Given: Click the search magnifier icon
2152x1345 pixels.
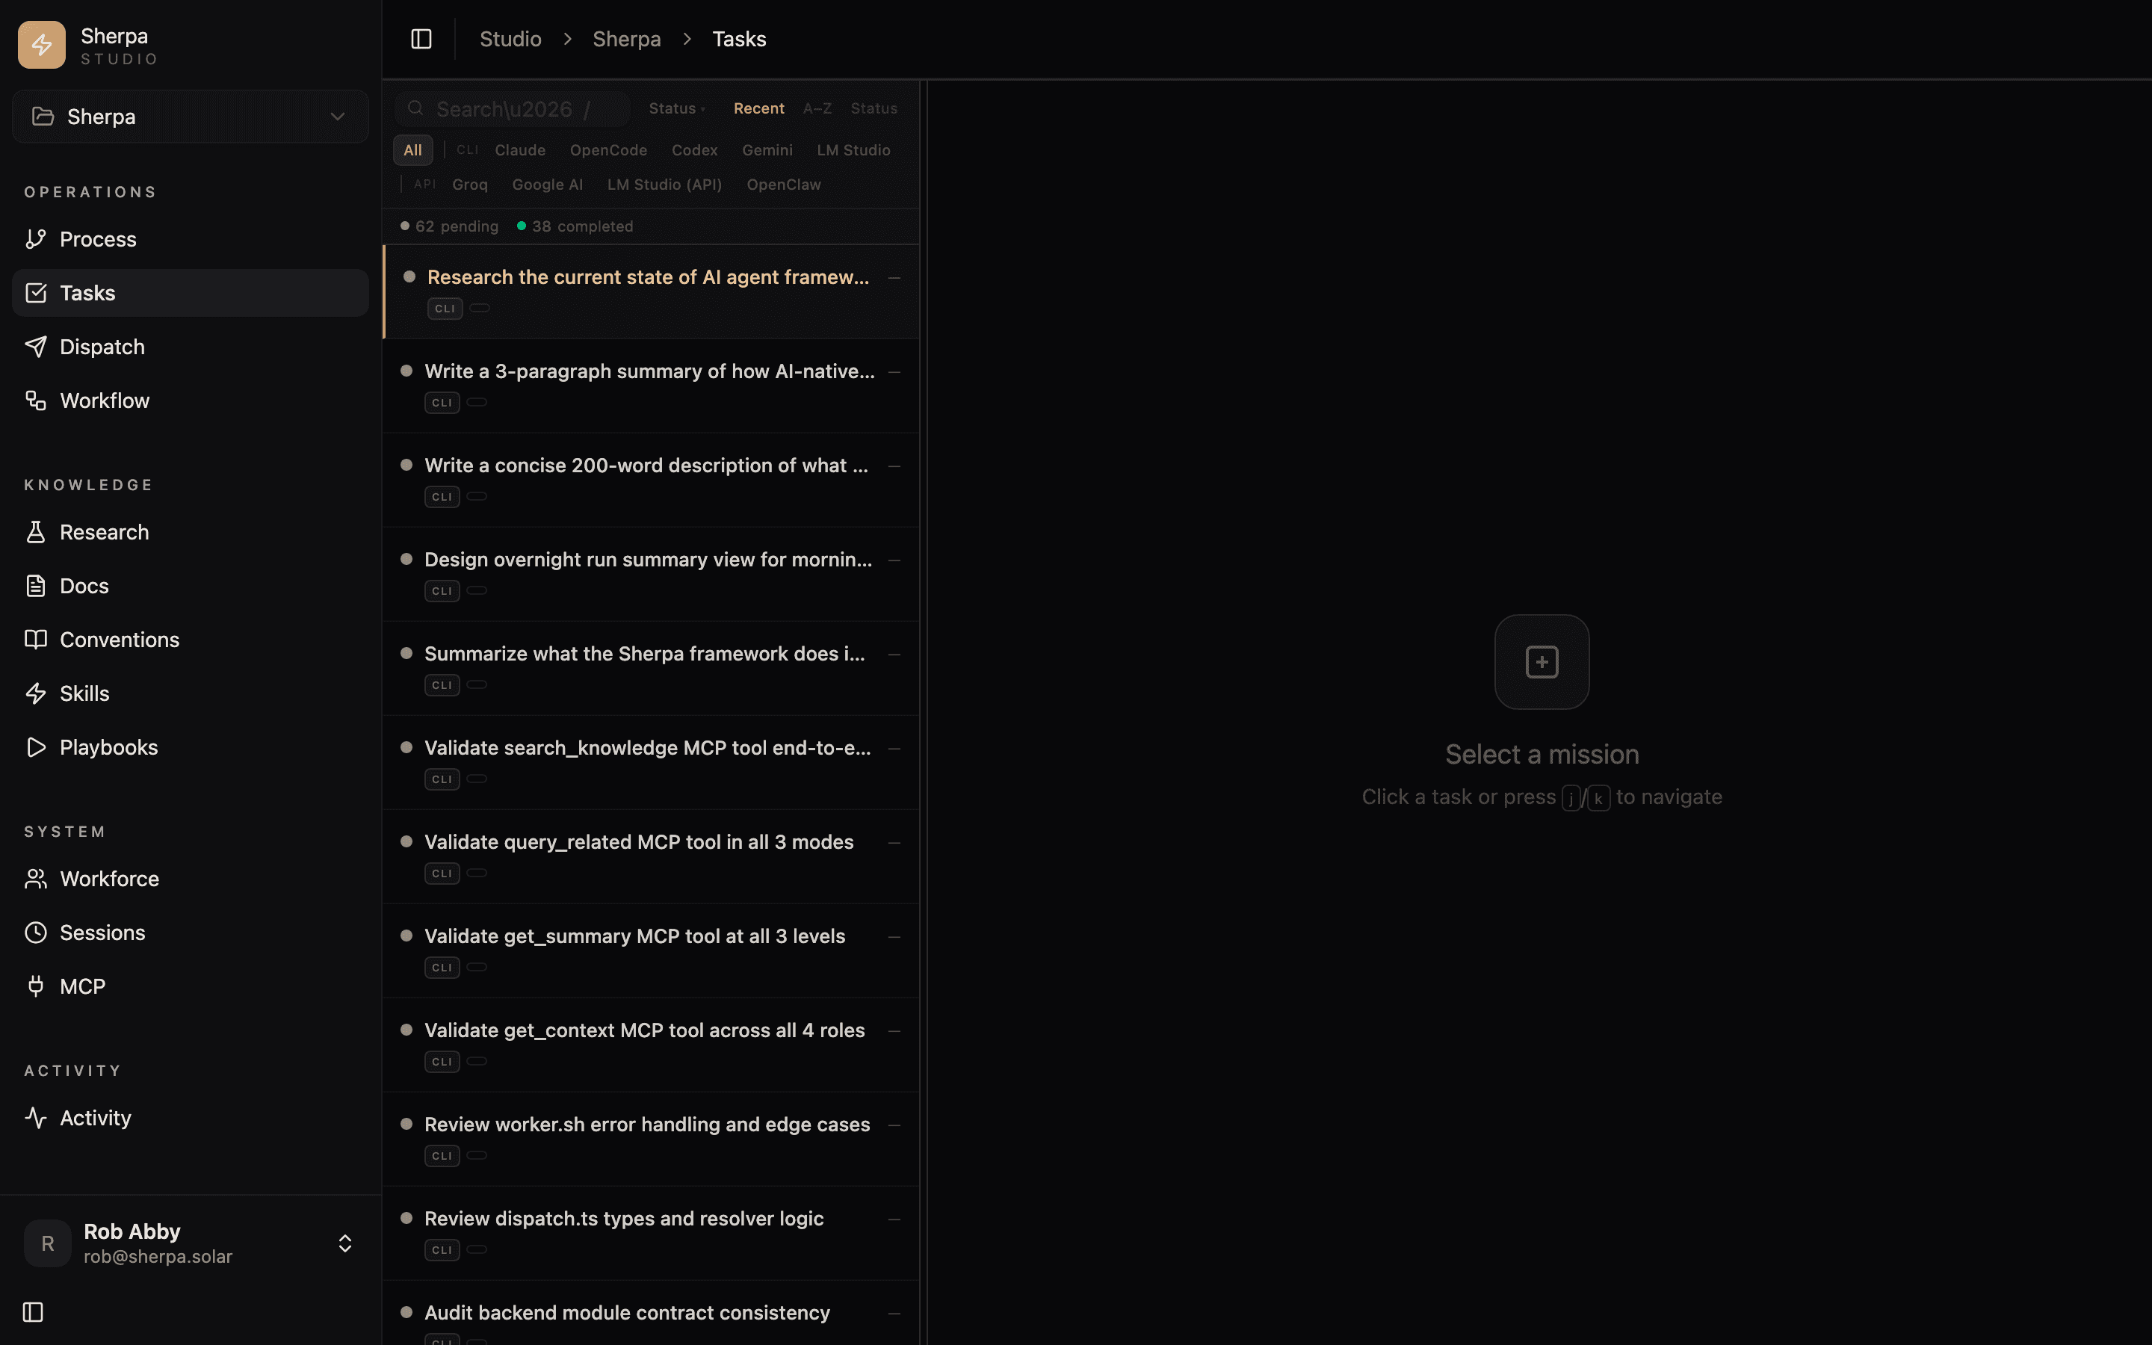Looking at the screenshot, I should [415, 108].
